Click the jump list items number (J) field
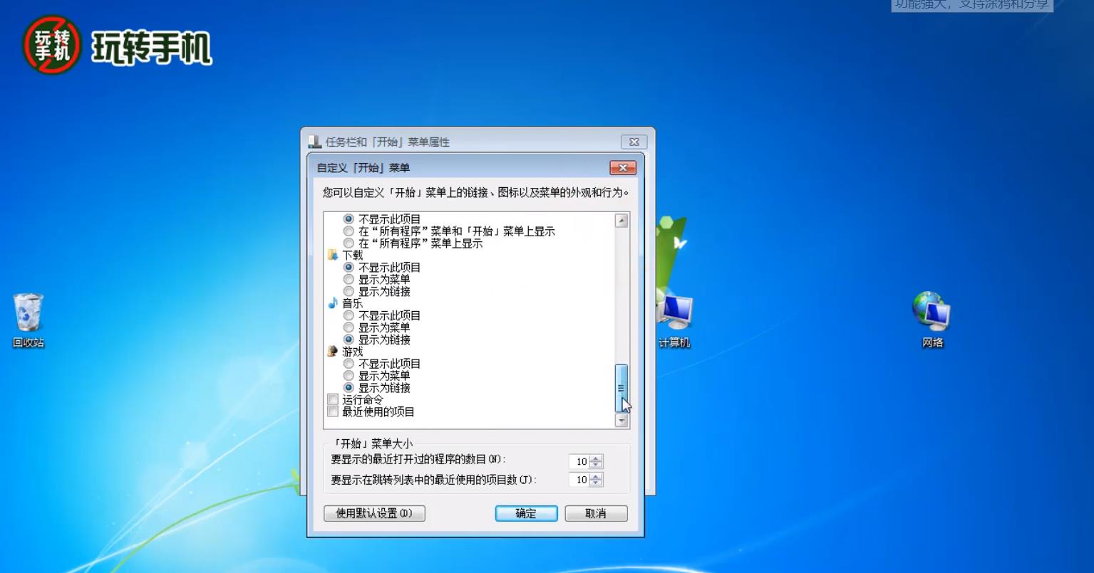The width and height of the screenshot is (1094, 573). pos(579,480)
